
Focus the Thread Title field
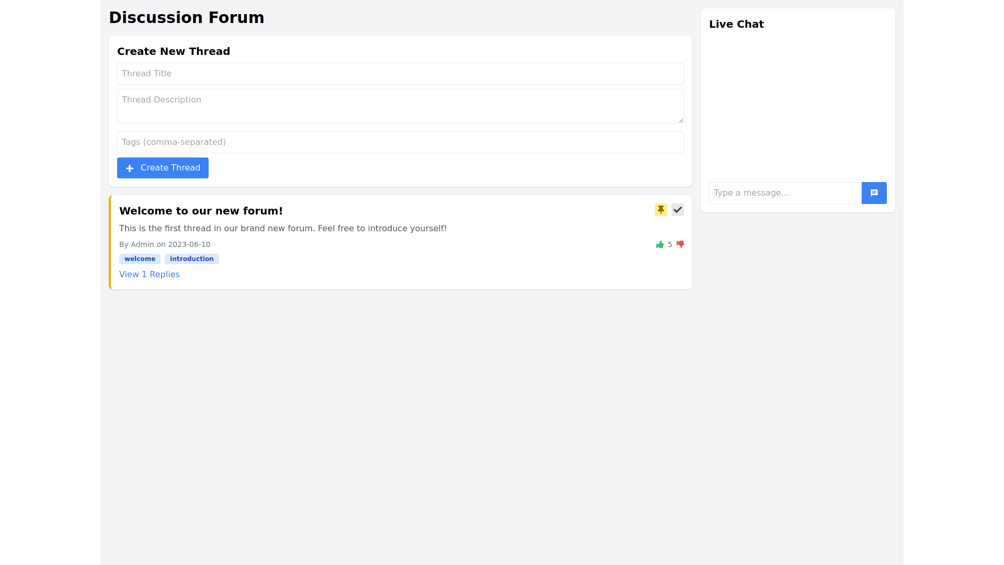[x=400, y=74]
